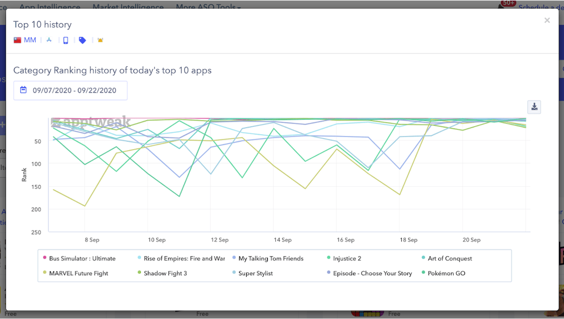Image resolution: width=564 pixels, height=319 pixels.
Task: Click the Pokémon GO legend color dot
Action: pyautogui.click(x=423, y=273)
